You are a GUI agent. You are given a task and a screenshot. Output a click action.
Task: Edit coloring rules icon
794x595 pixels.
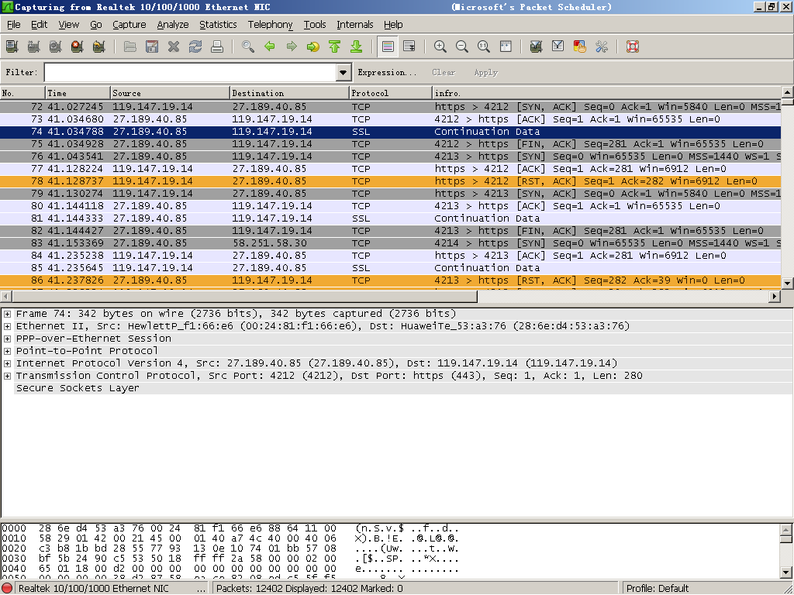(x=579, y=46)
